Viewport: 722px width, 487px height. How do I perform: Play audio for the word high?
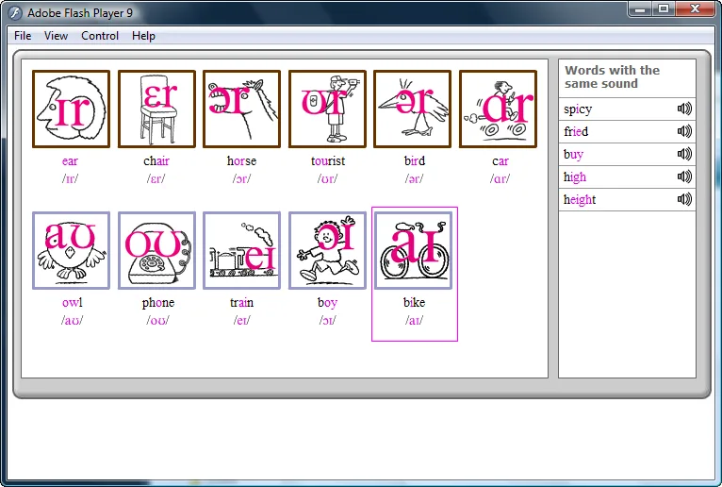pyautogui.click(x=684, y=176)
